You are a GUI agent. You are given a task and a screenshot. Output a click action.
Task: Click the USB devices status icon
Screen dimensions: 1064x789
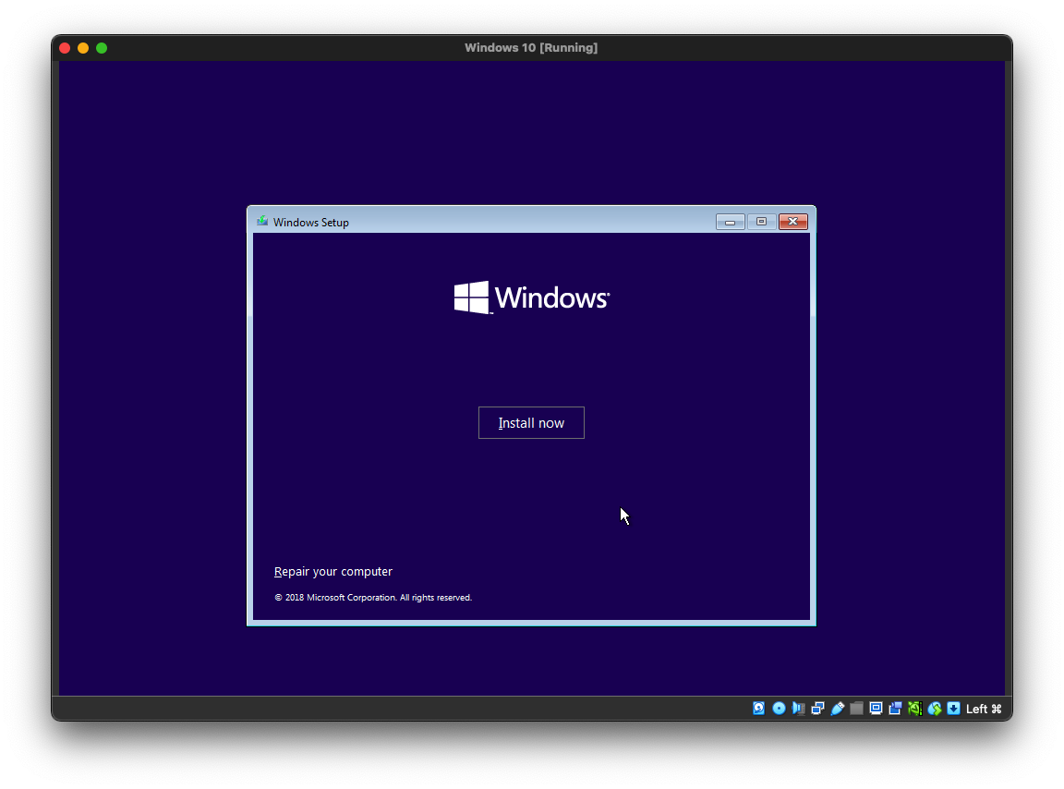click(x=837, y=709)
